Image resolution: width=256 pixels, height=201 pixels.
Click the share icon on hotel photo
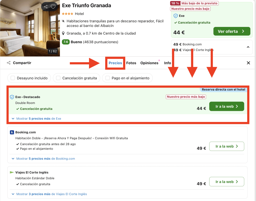(x=45, y=7)
